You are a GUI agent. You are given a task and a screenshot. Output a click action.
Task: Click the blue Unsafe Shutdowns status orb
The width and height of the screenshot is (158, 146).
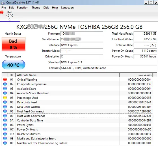coord(5,134)
